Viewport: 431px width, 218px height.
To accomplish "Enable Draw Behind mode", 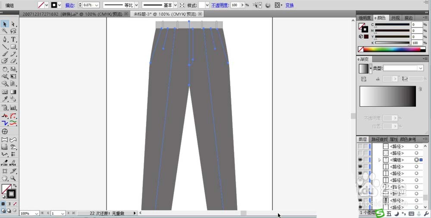I will click(x=9, y=211).
